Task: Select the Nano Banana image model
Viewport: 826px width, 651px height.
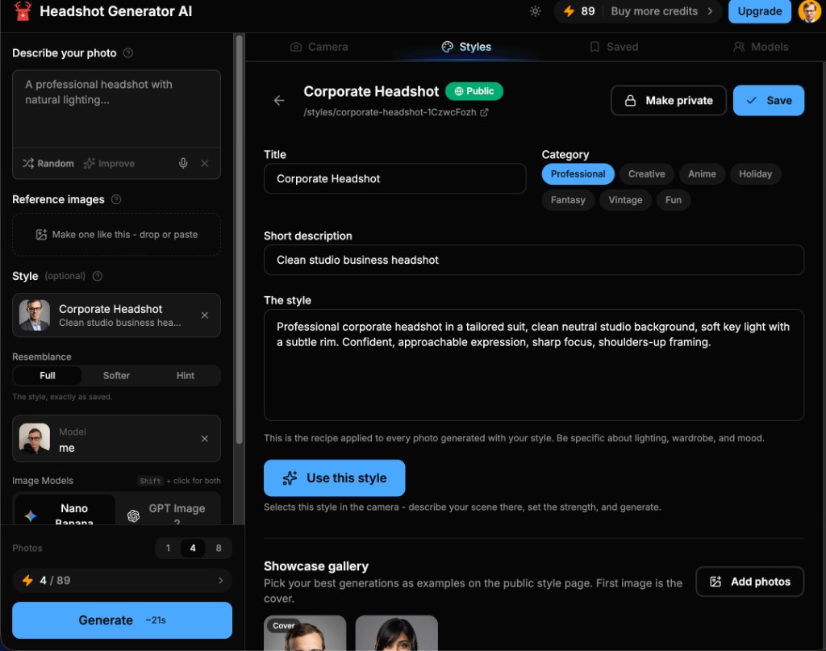Action: coord(65,510)
